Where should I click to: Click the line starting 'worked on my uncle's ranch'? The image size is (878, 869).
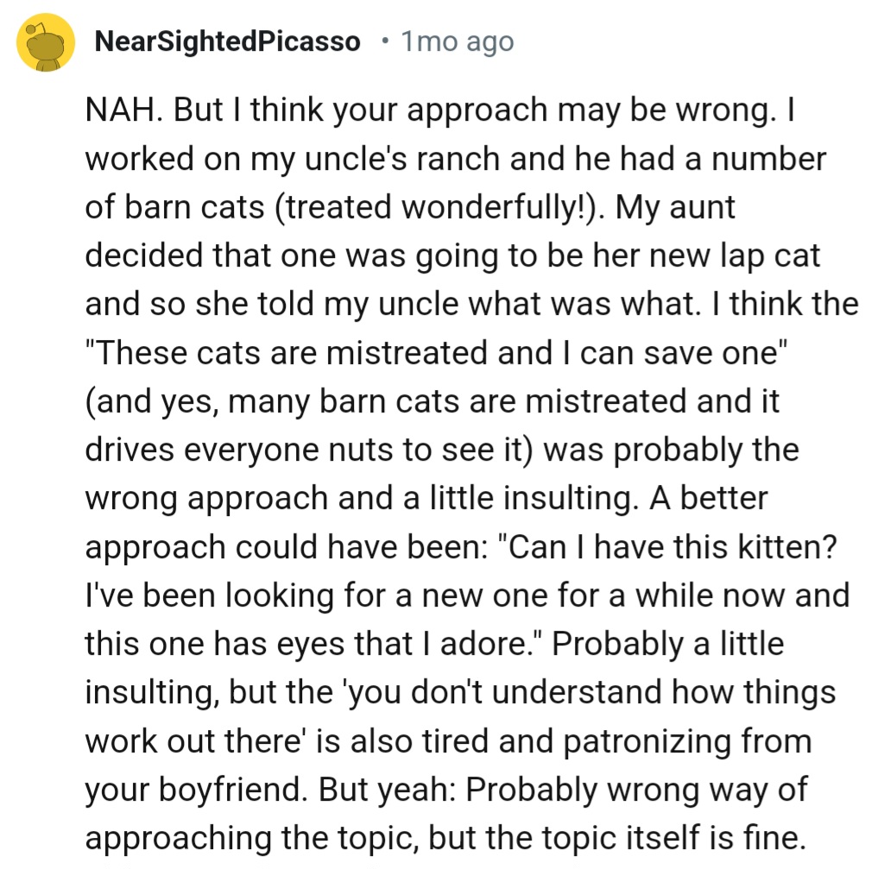(456, 159)
